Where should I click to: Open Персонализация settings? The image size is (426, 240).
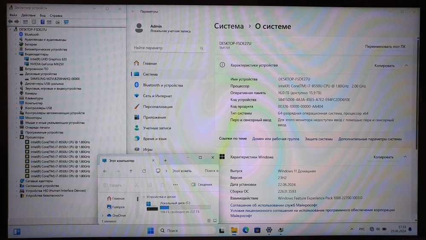(158, 107)
